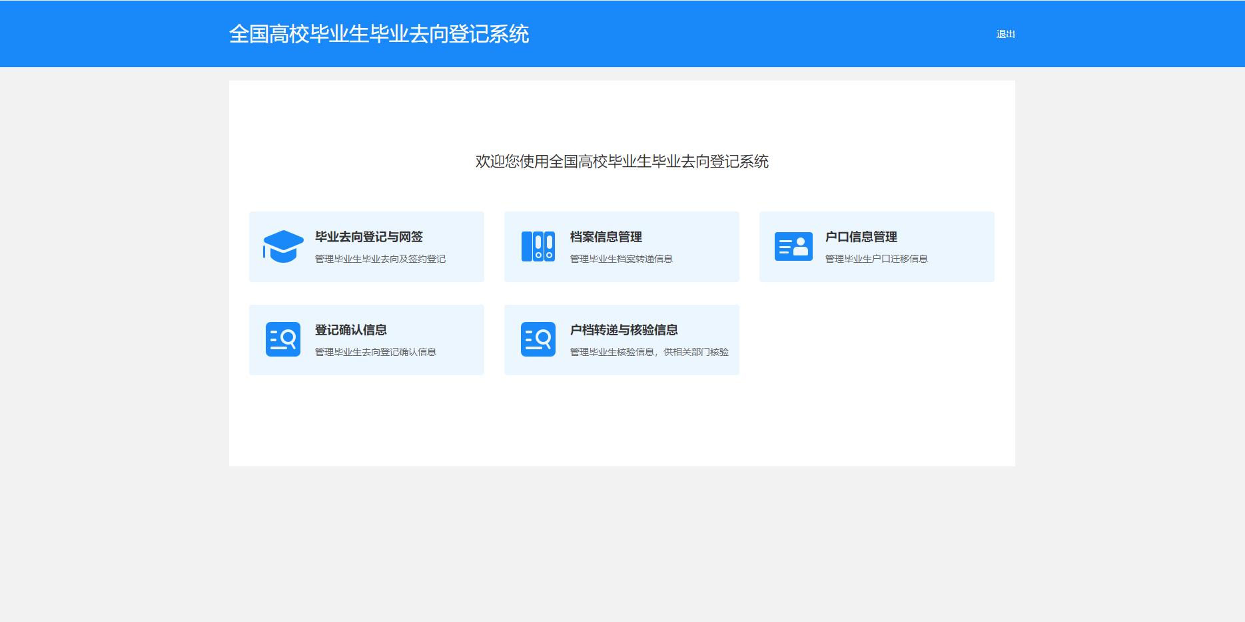Click description 管理毕业生档案转递信息
This screenshot has height=622, width=1245.
621,259
